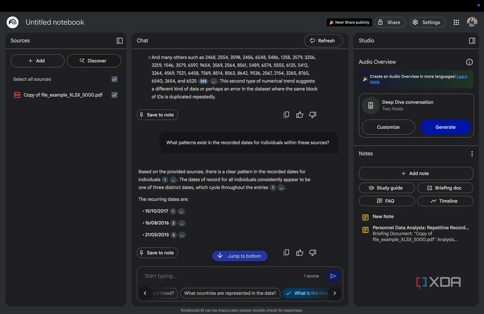
Task: Open citation 1 next to 15/10/2017
Action: (173, 211)
